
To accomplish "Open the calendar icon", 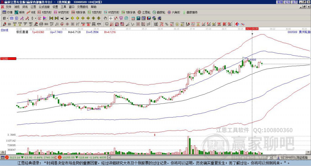I will (133, 18).
